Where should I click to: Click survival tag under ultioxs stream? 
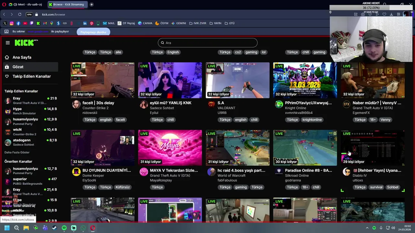pos(376,187)
